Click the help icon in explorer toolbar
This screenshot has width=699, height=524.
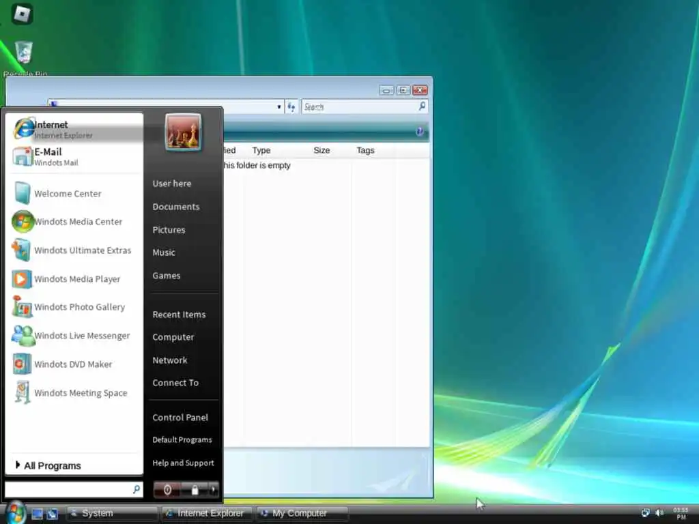[419, 132]
